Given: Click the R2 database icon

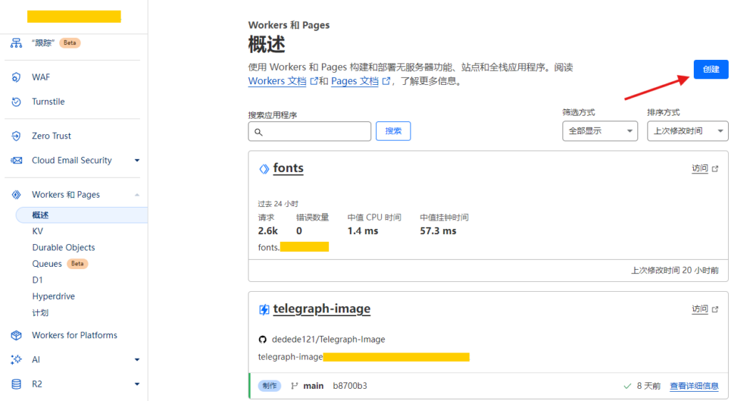Looking at the screenshot, I should tap(16, 384).
